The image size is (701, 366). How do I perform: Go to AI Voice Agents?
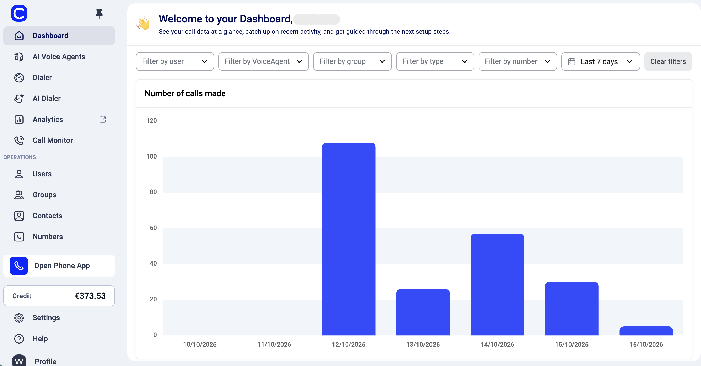pyautogui.click(x=59, y=57)
